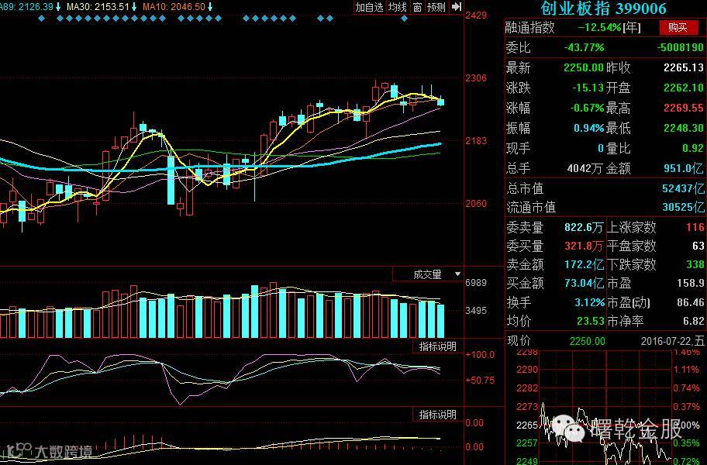Screen dimensions: 707x465
Task: Click the 6989 volume axis label
Action: 476,283
